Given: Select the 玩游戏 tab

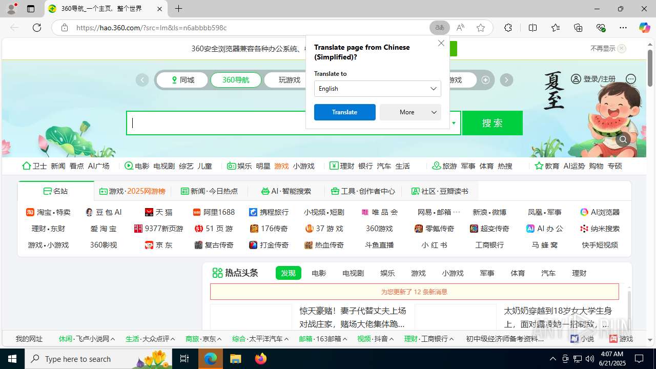Looking at the screenshot, I should pos(290,80).
